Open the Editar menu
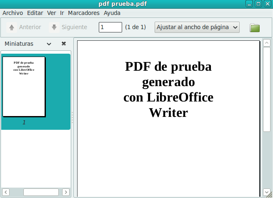 [35, 13]
